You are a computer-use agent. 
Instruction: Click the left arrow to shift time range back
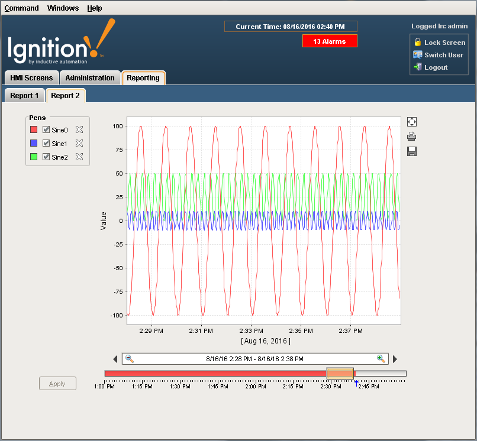coord(115,358)
